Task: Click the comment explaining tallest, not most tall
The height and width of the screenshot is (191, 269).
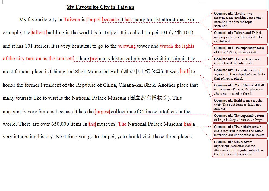Action: 240,50
